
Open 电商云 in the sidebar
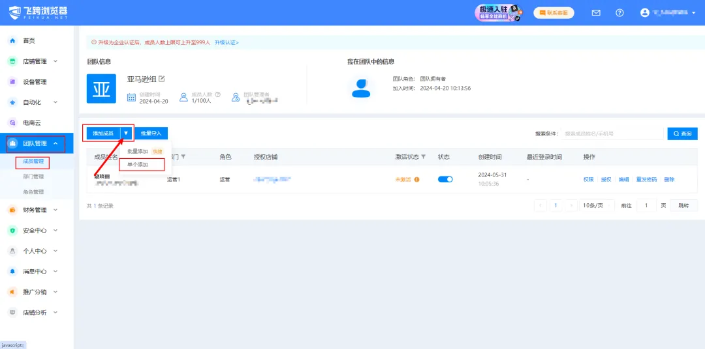click(x=31, y=122)
